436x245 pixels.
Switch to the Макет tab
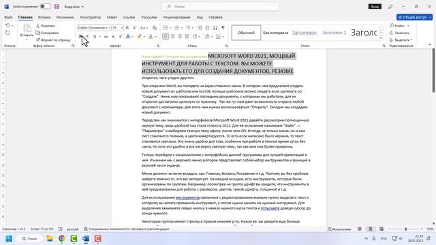(112, 17)
